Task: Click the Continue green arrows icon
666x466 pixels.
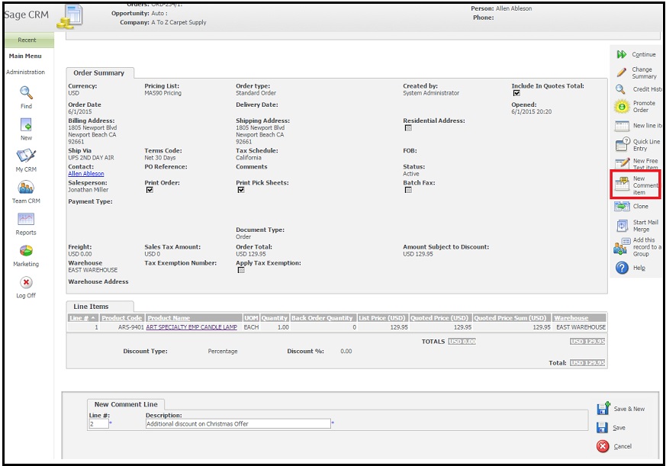Action: click(622, 54)
